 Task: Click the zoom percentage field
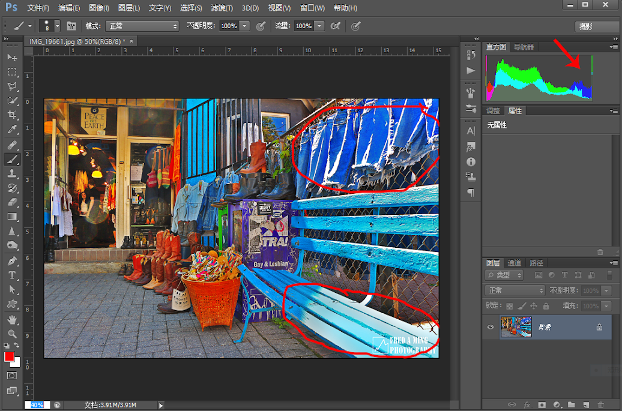(x=37, y=404)
